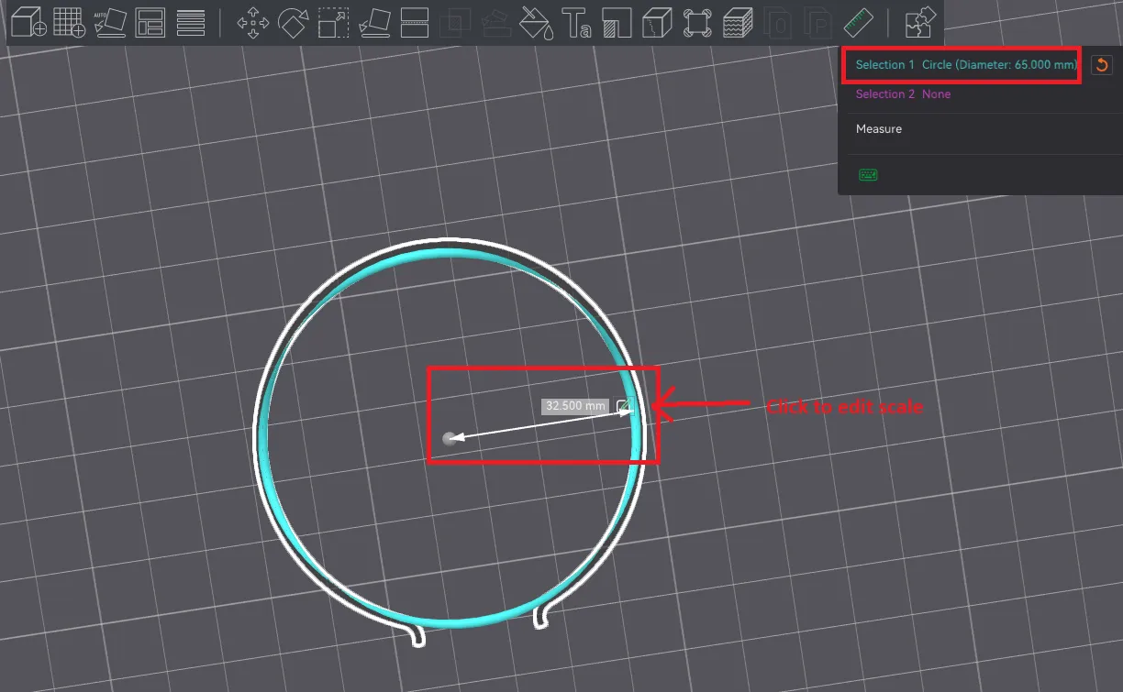Viewport: 1123px width, 692px height.
Task: Click the green keyboard shortcuts icon
Action: click(x=868, y=174)
